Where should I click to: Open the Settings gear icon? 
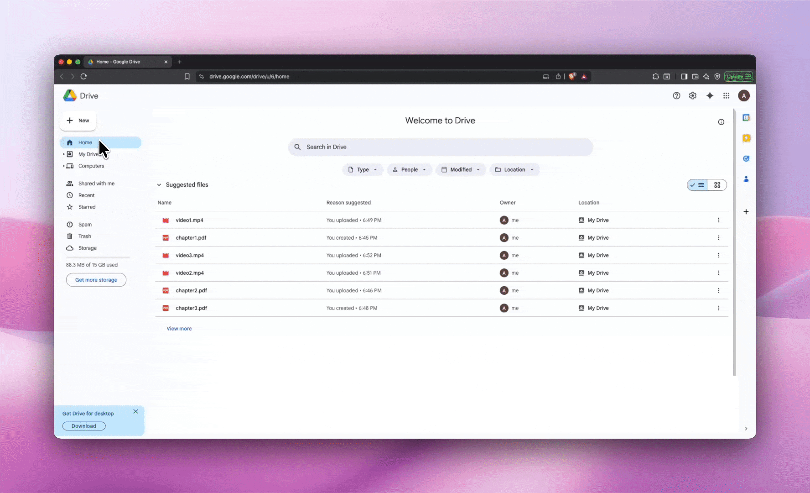point(693,96)
